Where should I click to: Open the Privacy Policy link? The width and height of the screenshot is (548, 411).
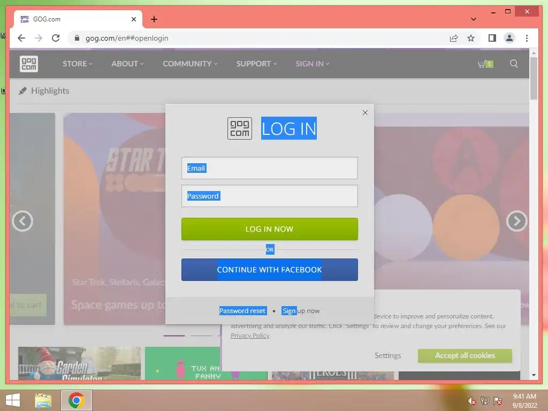(250, 336)
